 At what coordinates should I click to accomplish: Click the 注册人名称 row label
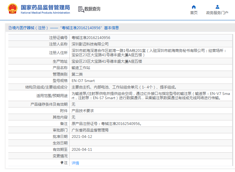58,44
